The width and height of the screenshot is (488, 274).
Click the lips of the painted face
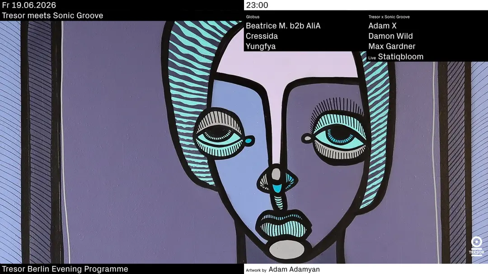click(283, 224)
